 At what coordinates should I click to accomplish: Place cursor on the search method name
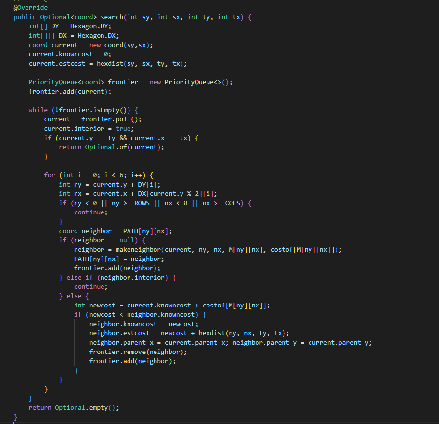pos(111,17)
